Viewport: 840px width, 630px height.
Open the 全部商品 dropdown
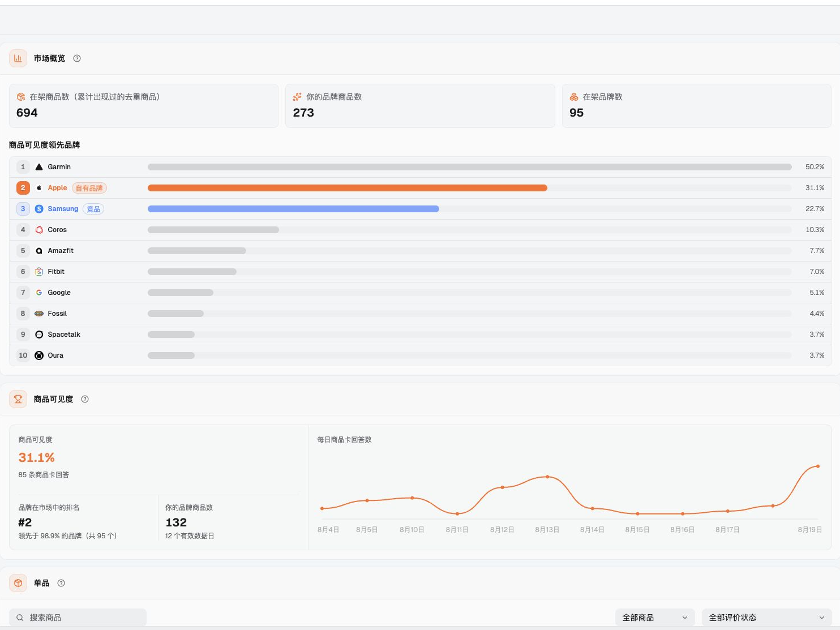pyautogui.click(x=655, y=618)
